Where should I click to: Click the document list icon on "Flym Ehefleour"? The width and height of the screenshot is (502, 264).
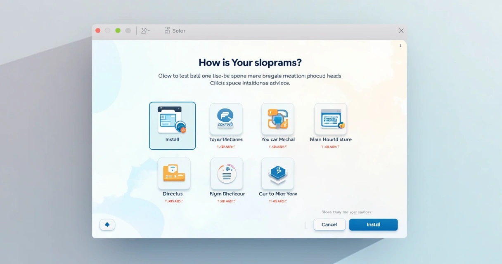point(226,173)
